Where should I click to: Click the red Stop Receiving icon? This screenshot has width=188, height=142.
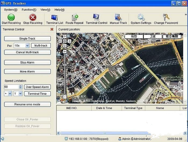pos(33,18)
